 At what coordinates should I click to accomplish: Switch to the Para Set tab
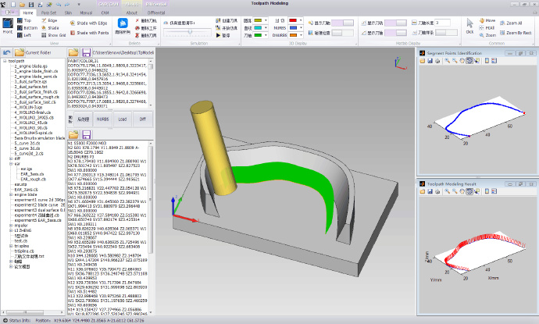48,12
